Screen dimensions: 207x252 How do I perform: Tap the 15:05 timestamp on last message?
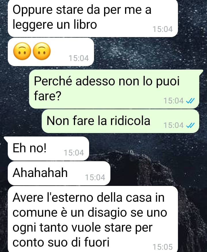click(x=163, y=247)
